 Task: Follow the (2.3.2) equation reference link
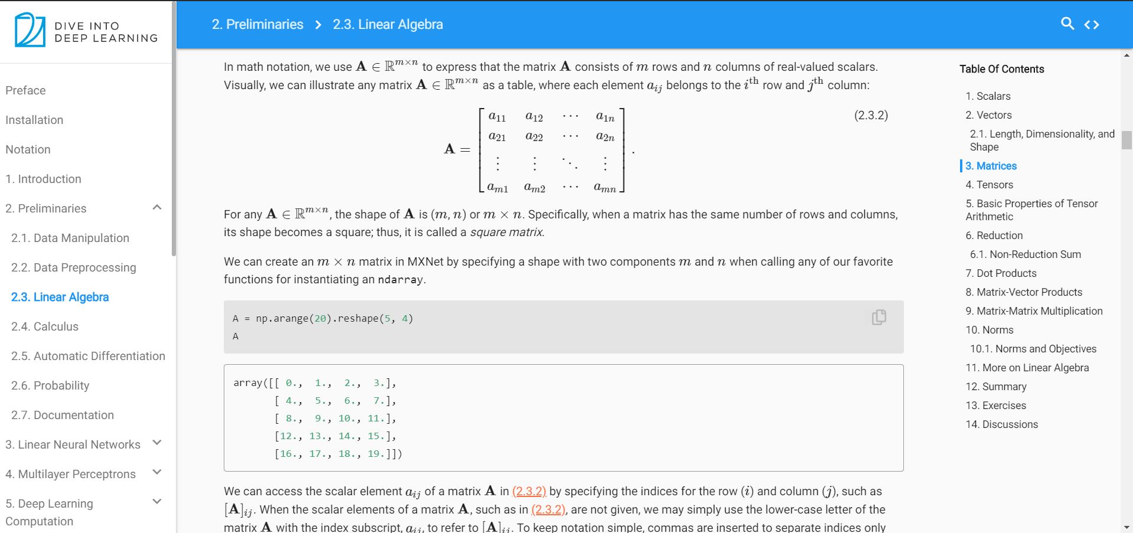529,491
